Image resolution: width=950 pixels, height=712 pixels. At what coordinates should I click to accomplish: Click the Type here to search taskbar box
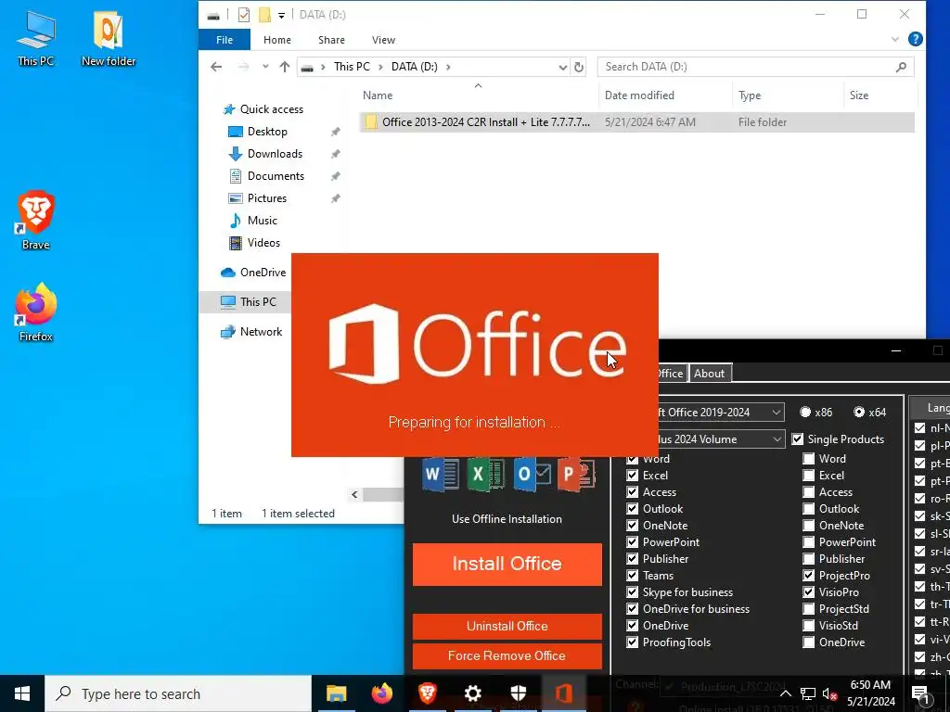click(x=178, y=693)
